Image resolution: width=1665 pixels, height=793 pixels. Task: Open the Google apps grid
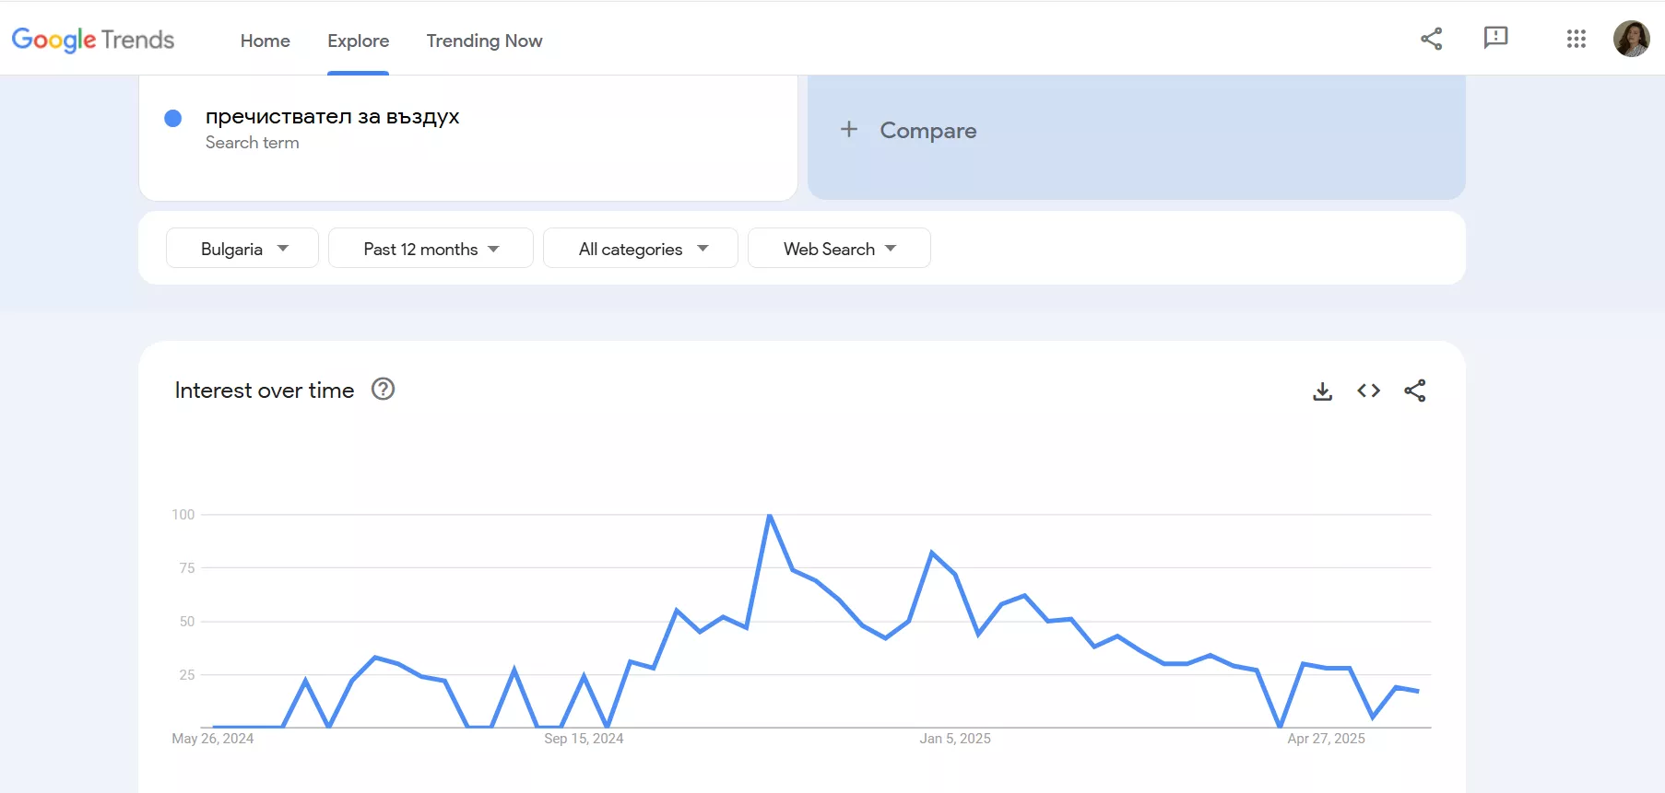(x=1576, y=39)
